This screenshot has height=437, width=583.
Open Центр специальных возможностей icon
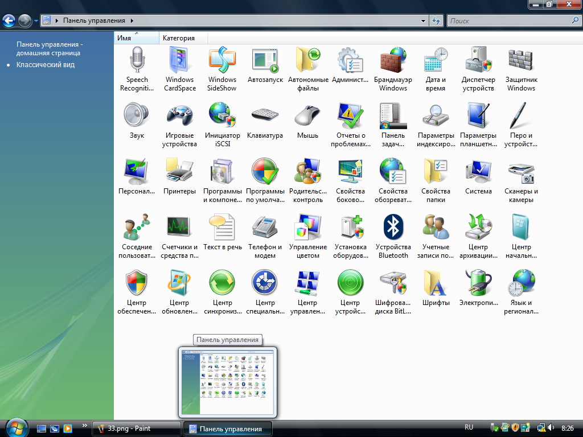click(x=265, y=283)
